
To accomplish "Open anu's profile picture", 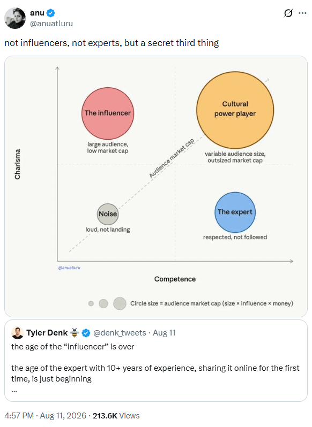I will (15, 18).
